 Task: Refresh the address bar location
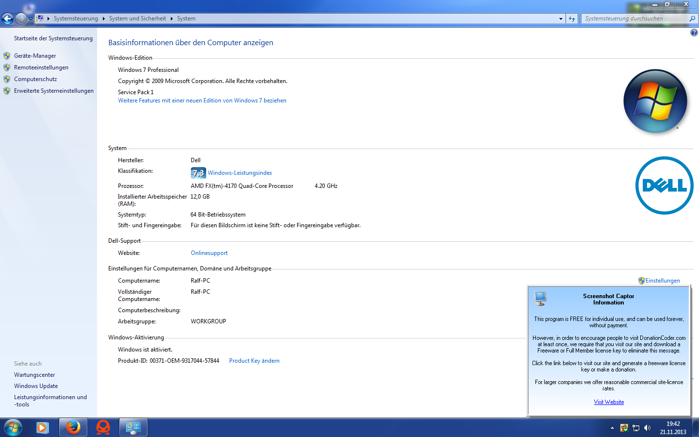point(572,18)
